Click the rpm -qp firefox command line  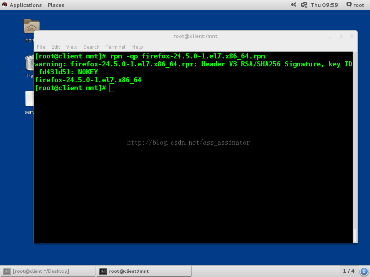pos(150,56)
